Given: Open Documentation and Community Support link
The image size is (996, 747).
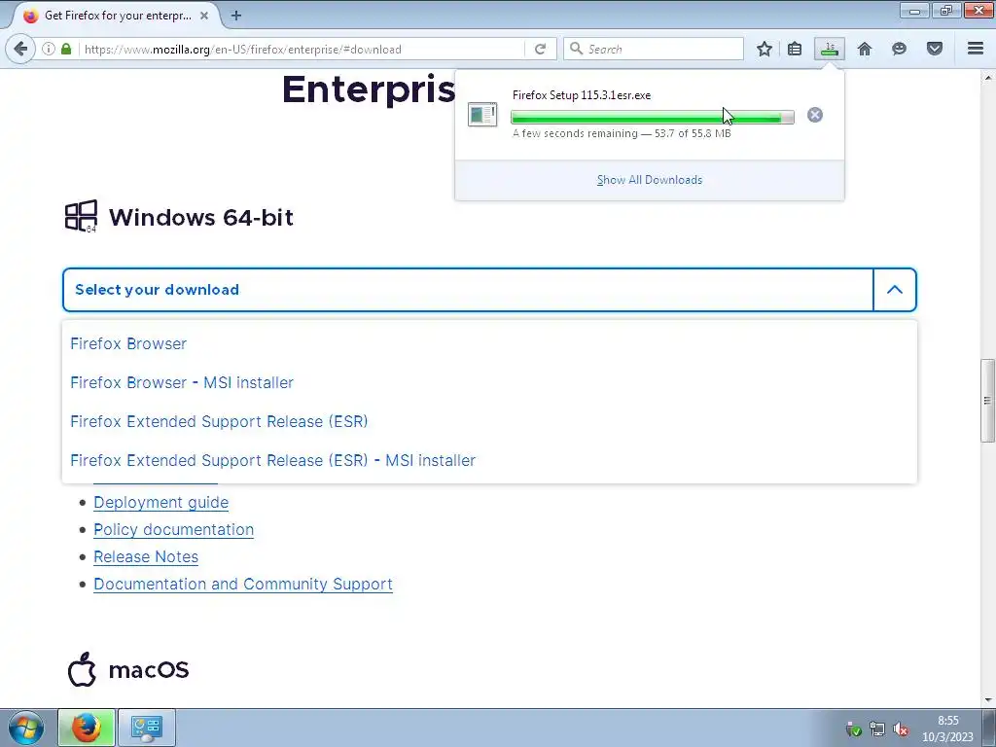Looking at the screenshot, I should [242, 585].
